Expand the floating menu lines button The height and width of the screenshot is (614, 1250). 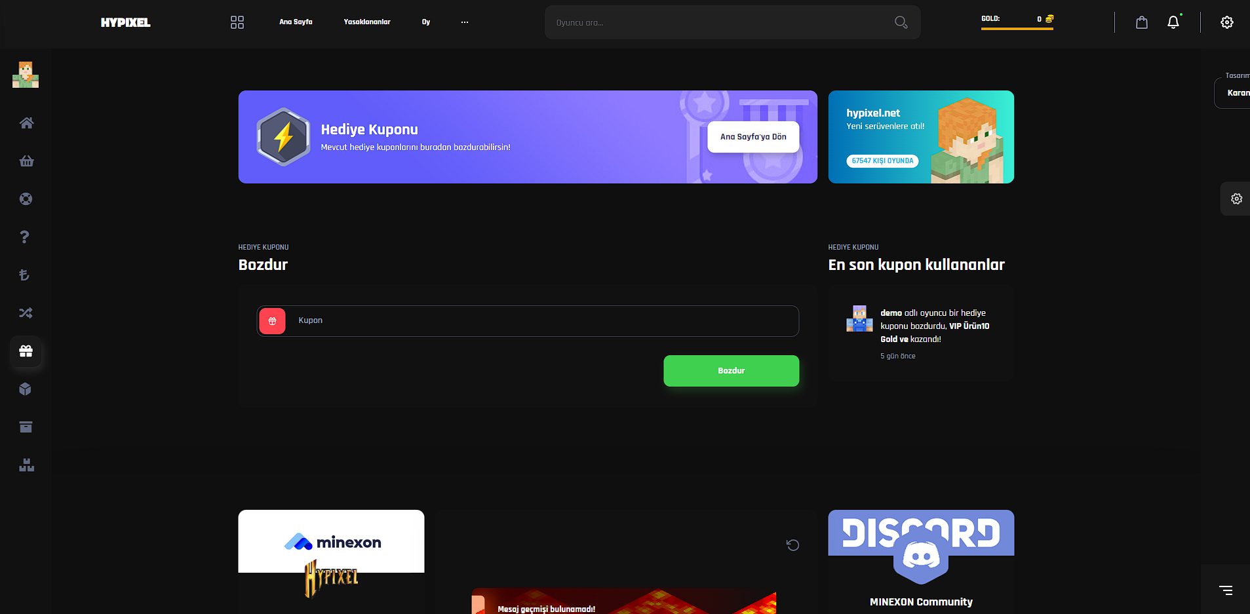[x=1226, y=590]
